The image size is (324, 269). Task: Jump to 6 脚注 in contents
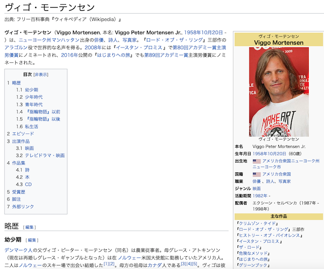coord(16,199)
